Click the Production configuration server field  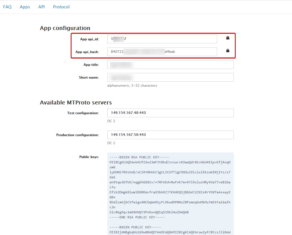pos(170,135)
